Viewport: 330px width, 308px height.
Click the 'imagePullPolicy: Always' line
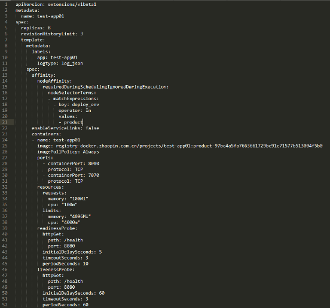(x=68, y=152)
